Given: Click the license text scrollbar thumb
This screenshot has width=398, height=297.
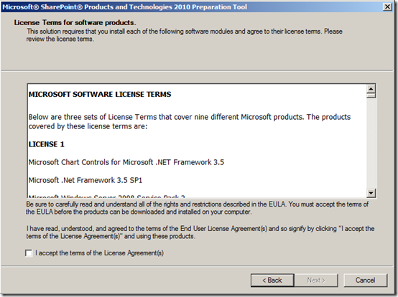Looking at the screenshot, I should (371, 95).
